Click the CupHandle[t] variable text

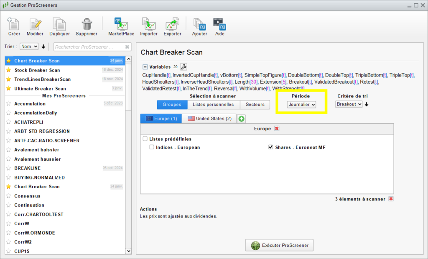point(156,75)
